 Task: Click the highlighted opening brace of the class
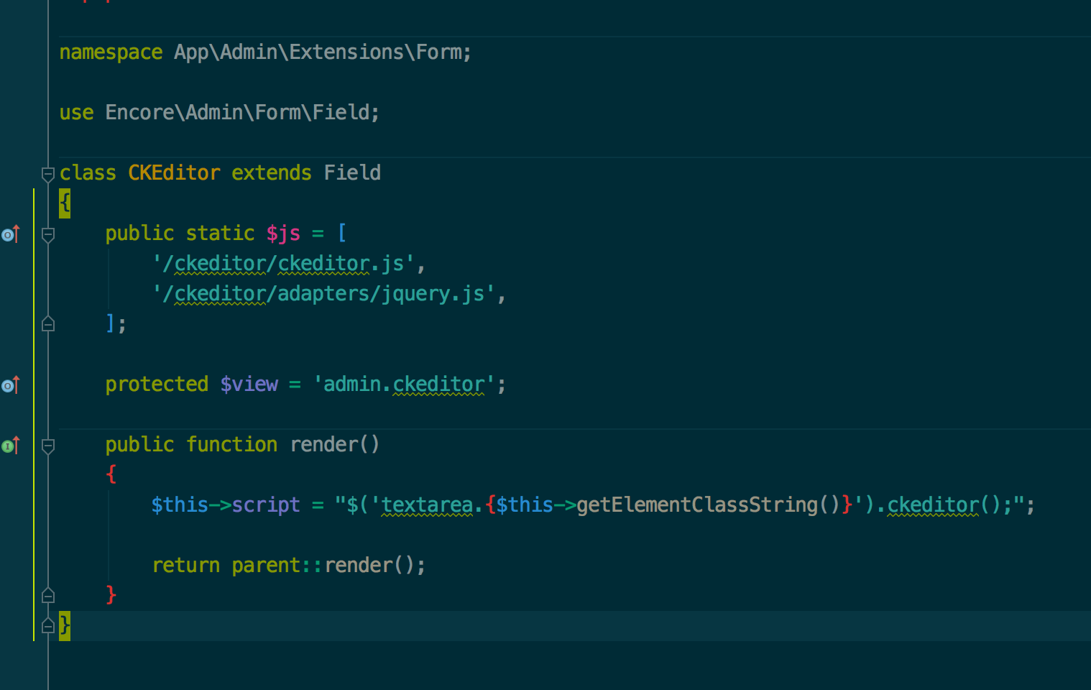click(64, 203)
